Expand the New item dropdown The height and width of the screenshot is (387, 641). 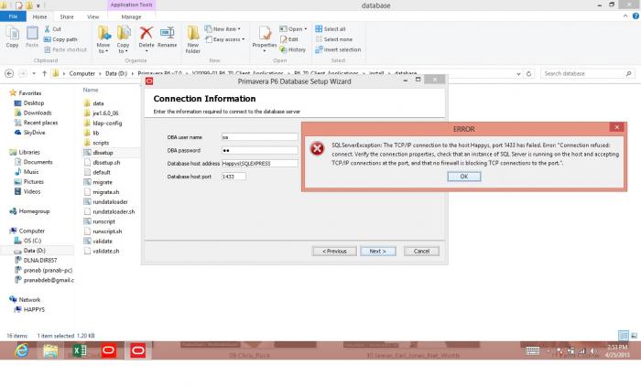(239, 29)
